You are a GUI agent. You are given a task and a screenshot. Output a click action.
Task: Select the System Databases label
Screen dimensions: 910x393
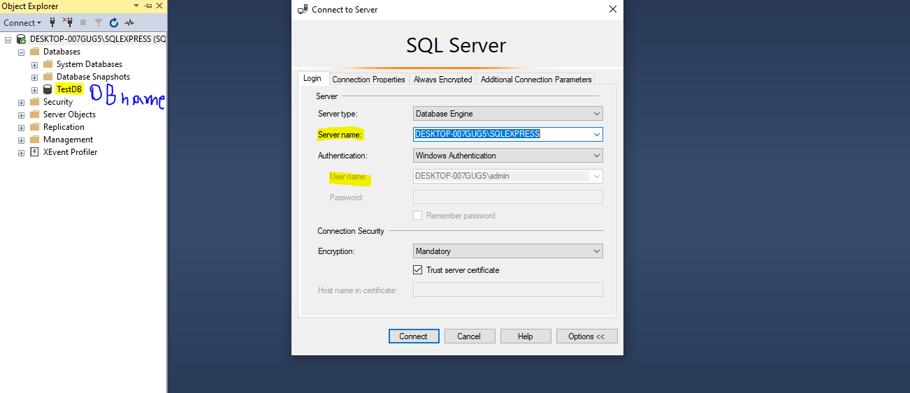pos(89,64)
